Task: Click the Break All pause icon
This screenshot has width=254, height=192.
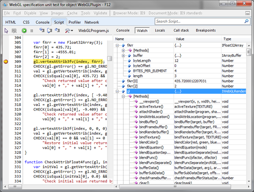Action: pos(32,30)
